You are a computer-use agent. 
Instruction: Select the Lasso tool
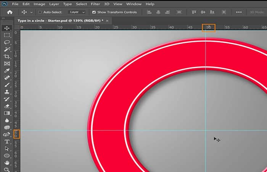[x=7, y=42]
